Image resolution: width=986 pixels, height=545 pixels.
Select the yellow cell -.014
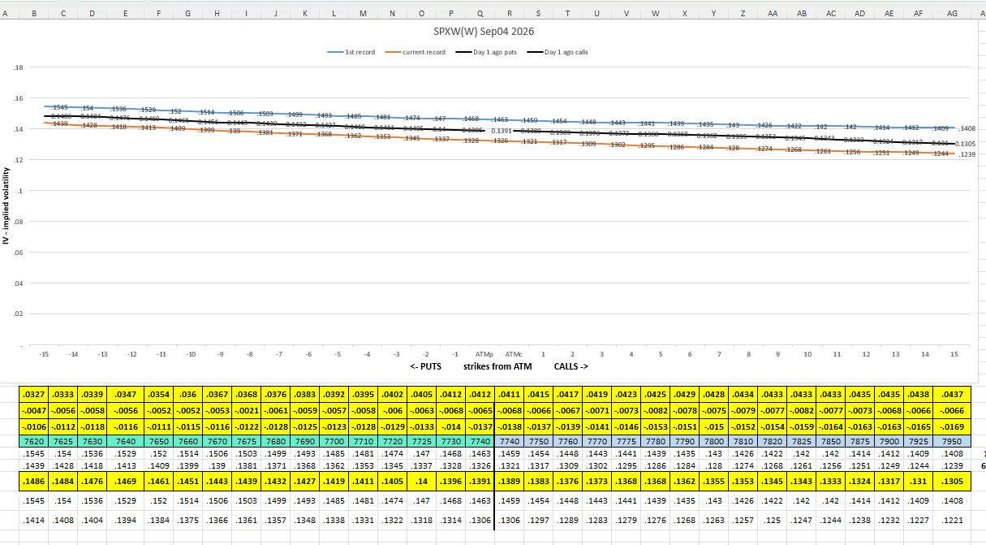450,426
